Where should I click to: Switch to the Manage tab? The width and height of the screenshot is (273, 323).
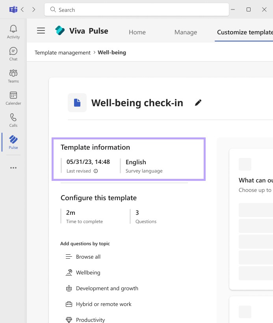[x=186, y=32]
